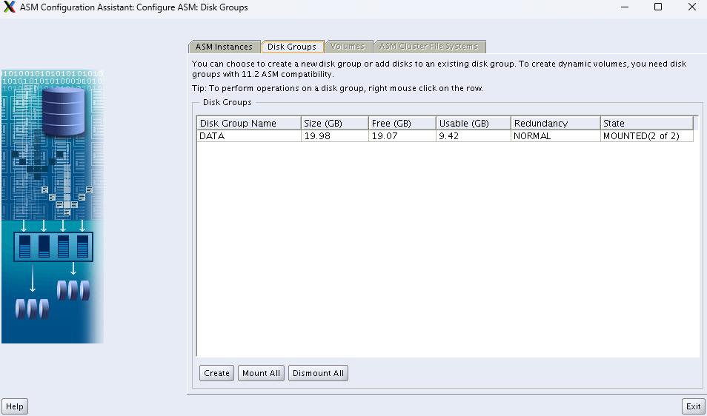Maximize the ASM Configuration Assistant window
The height and width of the screenshot is (416, 707).
click(658, 7)
